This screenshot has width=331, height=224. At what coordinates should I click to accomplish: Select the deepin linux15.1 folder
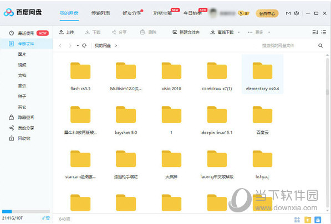tap(217, 120)
